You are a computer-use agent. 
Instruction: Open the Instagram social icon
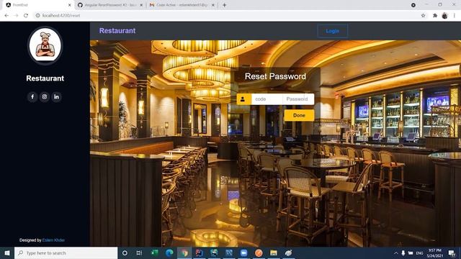[45, 96]
